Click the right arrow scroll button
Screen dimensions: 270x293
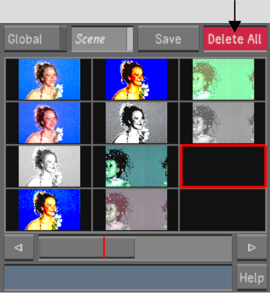pos(252,247)
